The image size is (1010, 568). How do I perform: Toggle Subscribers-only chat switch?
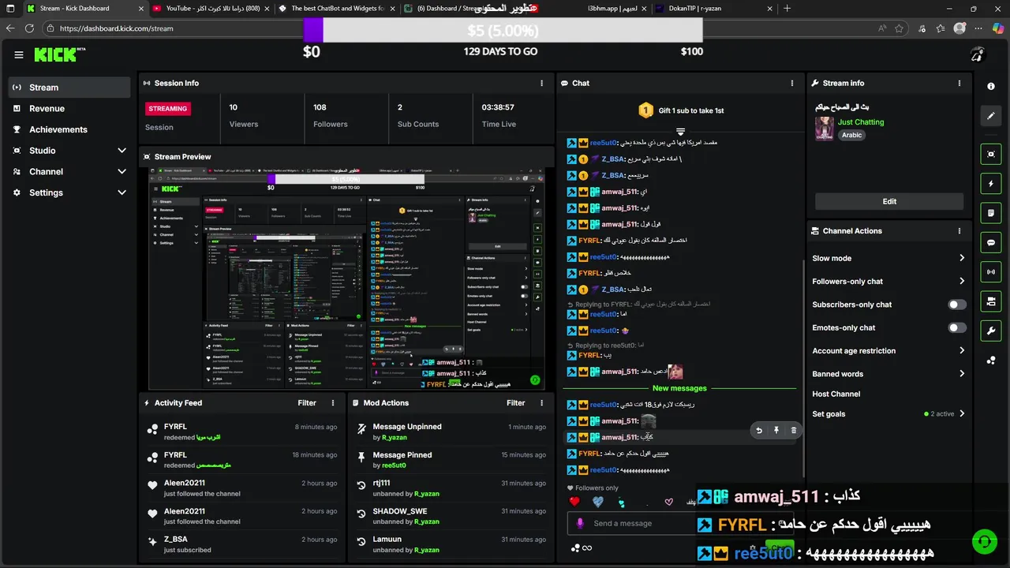click(956, 305)
